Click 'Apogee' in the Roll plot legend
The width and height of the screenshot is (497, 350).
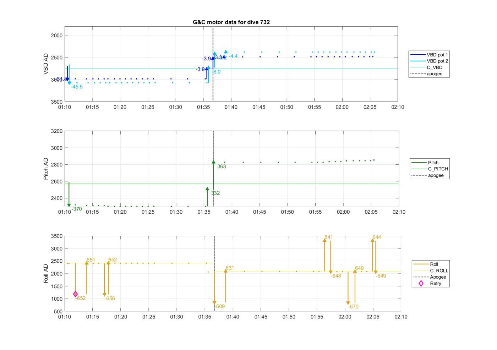coord(430,277)
